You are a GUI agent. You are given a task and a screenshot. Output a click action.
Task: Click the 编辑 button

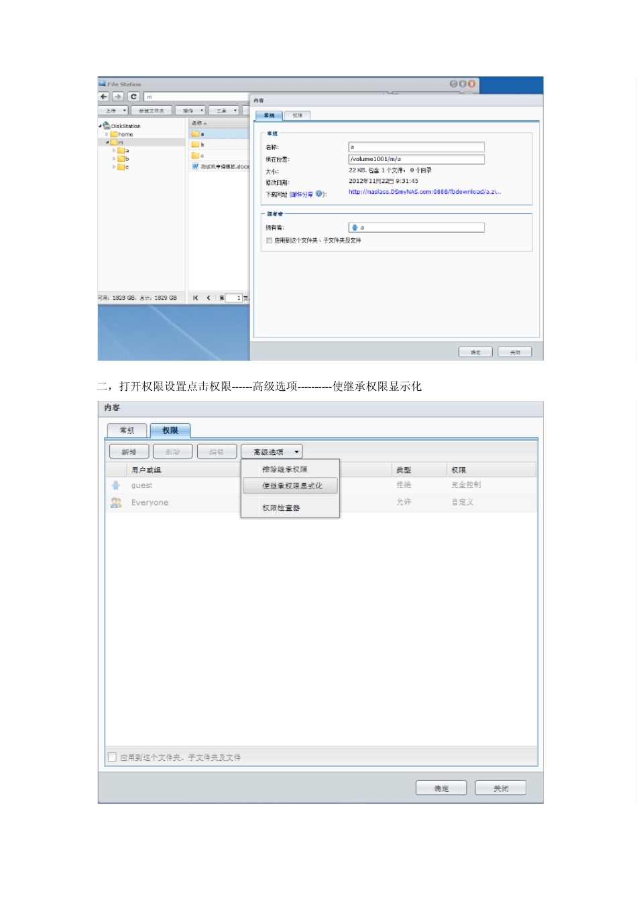coord(217,452)
